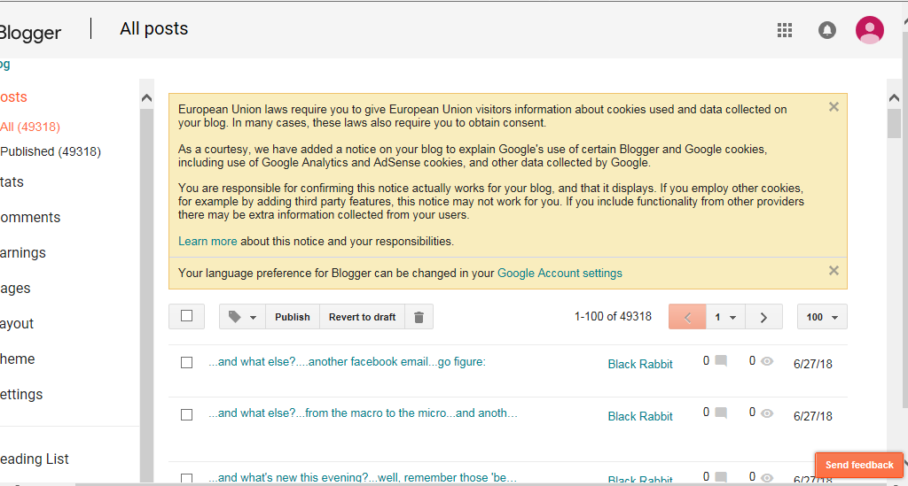Click views eye icon on 'macro to the micro' post
The height and width of the screenshot is (486, 908).
click(767, 413)
